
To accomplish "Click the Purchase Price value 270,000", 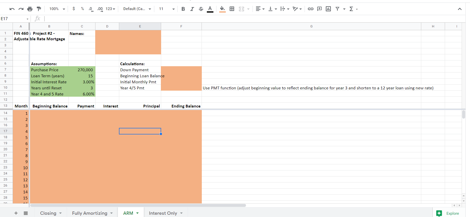I will 82,70.
